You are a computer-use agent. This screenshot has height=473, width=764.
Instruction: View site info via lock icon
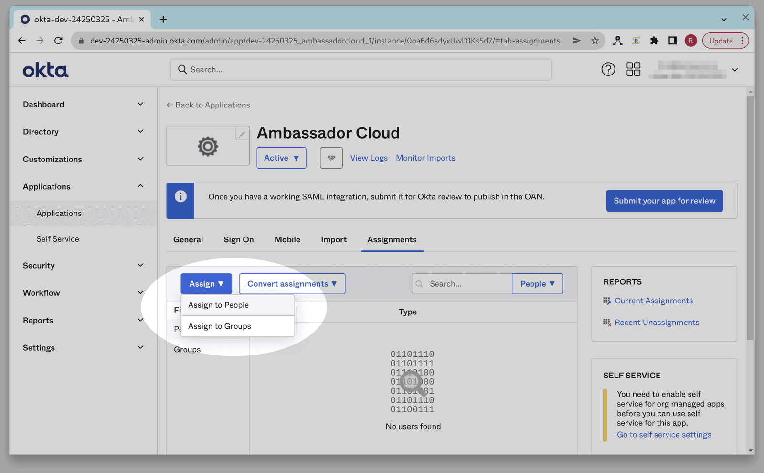81,41
